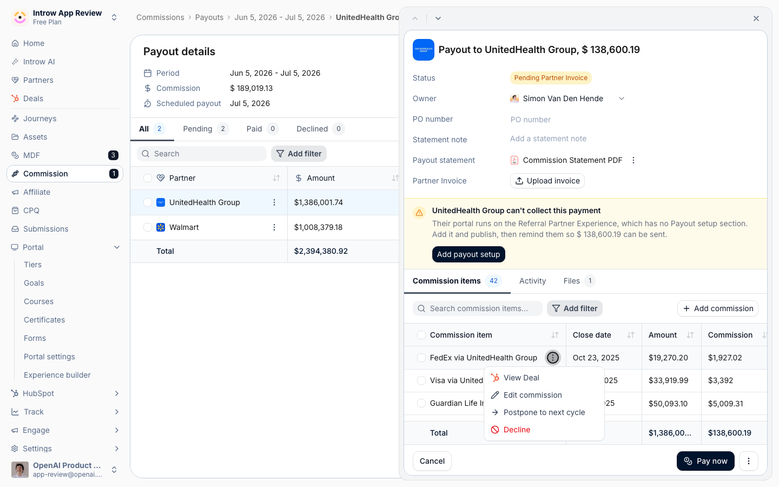Open the three-dot menu for Walmart row
This screenshot has height=487, width=779.
point(274,227)
